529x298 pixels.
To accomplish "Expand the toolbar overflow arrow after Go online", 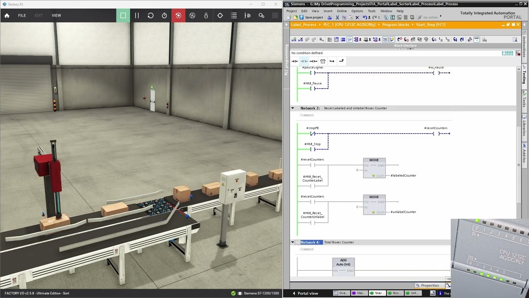I will (441, 16).
